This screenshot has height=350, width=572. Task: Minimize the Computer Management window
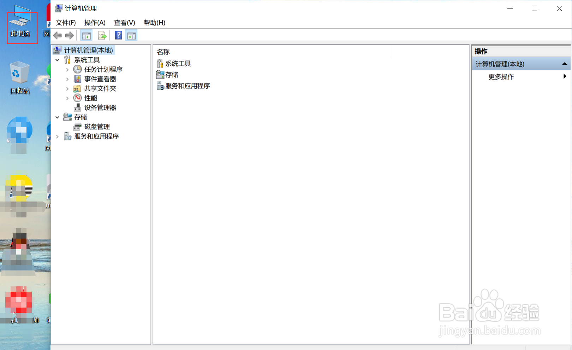point(510,8)
